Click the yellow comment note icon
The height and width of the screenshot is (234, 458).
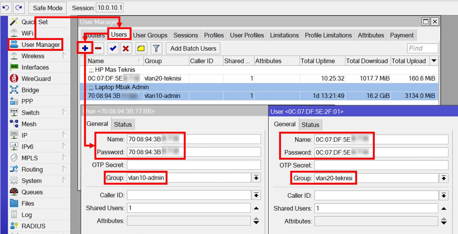[x=141, y=48]
